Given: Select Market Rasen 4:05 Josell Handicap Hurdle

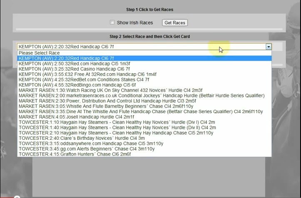Looking at the screenshot, I should (x=144, y=117).
